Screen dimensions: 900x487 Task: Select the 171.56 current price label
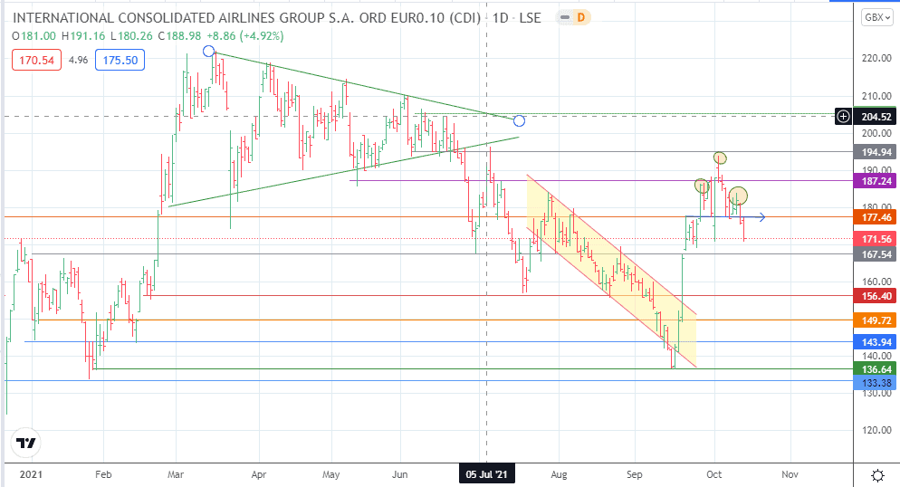(x=876, y=239)
